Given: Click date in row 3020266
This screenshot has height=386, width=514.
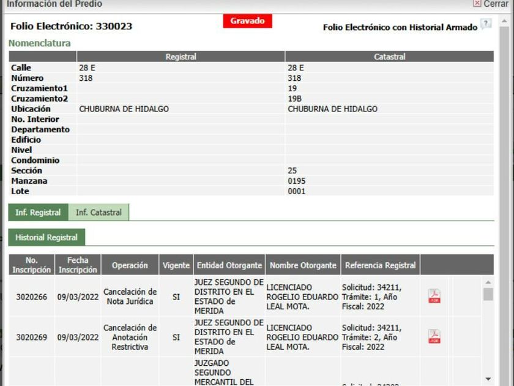Looking at the screenshot, I should pos(78,297).
